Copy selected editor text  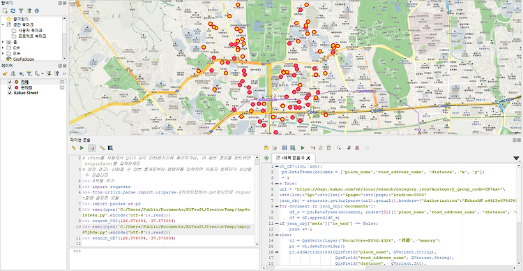[321, 147]
